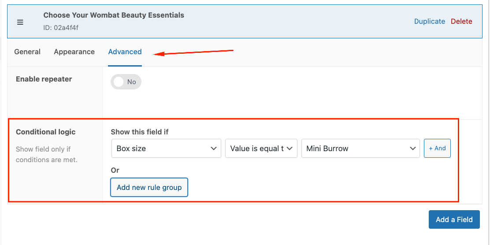490x245 pixels.
Task: Click the Enable repeater label
Action: (x=44, y=79)
